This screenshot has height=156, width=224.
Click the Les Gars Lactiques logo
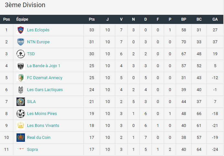pos(21,90)
